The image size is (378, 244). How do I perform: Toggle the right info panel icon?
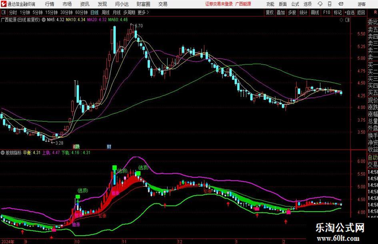pyautogui.click(x=347, y=20)
